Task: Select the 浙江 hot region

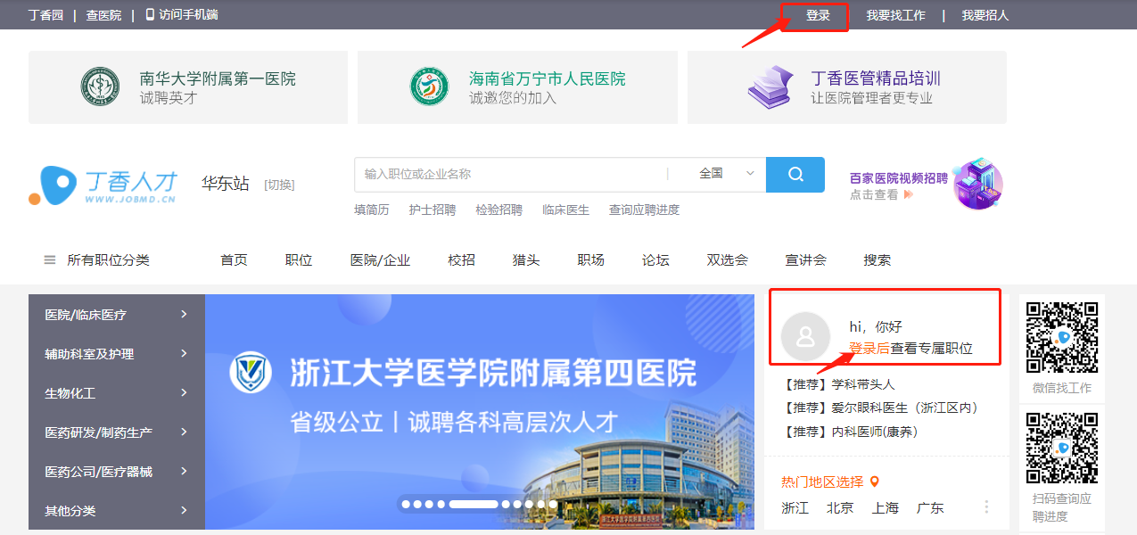Action: [x=795, y=507]
